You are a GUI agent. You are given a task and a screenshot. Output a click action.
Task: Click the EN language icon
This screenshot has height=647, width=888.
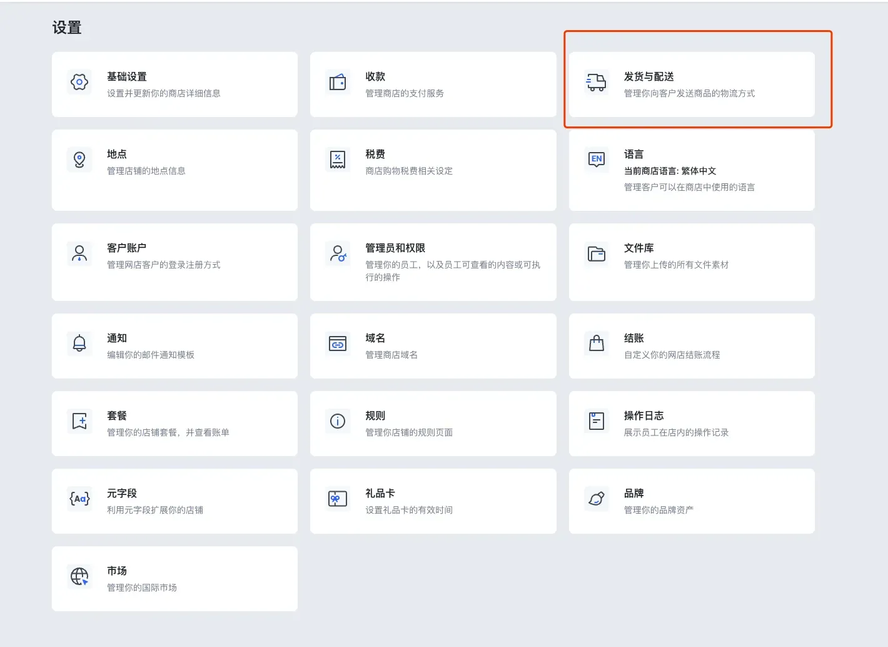(x=597, y=160)
